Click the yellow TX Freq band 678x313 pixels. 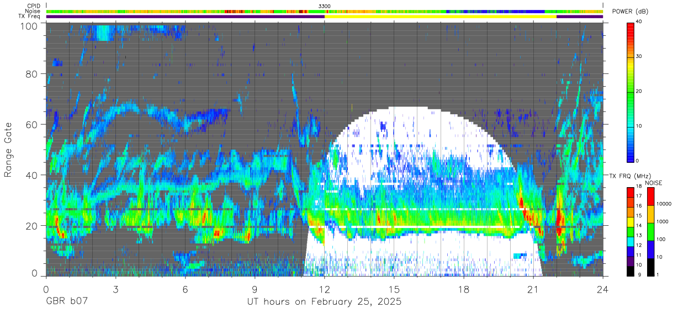tap(441, 17)
